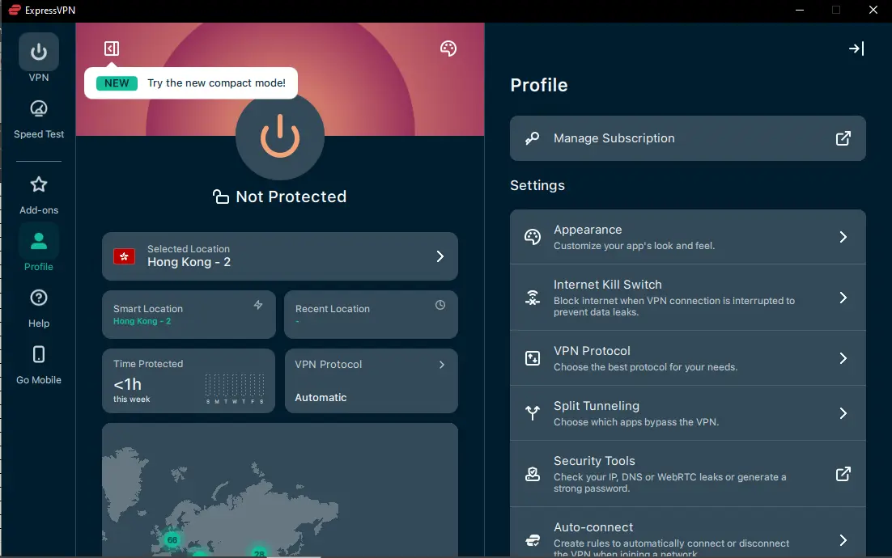Image resolution: width=892 pixels, height=558 pixels.
Task: Click Manage Subscription text
Action: pyautogui.click(x=614, y=138)
